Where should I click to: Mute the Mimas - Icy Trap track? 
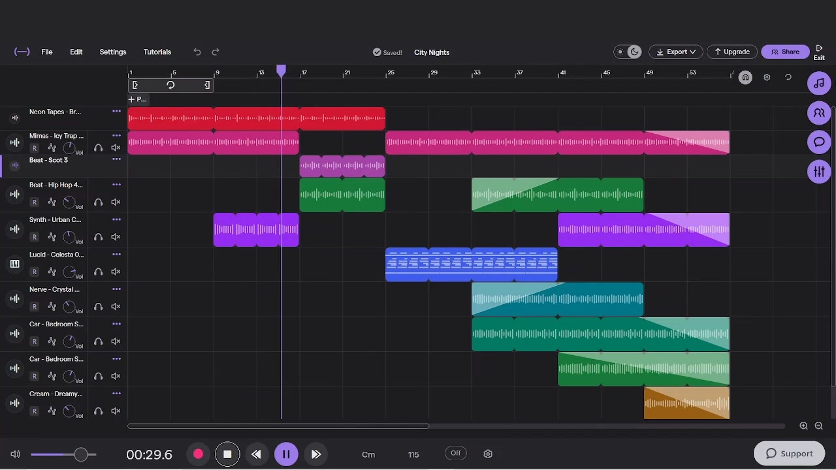tap(116, 148)
